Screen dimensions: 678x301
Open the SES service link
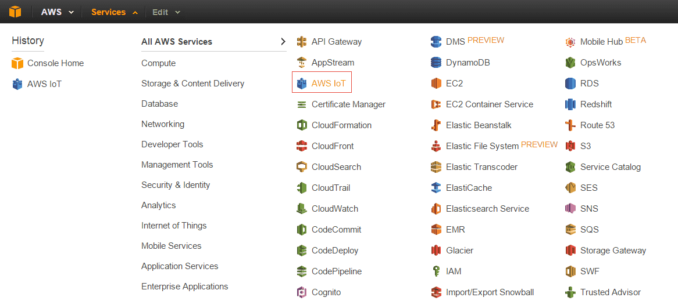click(x=589, y=187)
